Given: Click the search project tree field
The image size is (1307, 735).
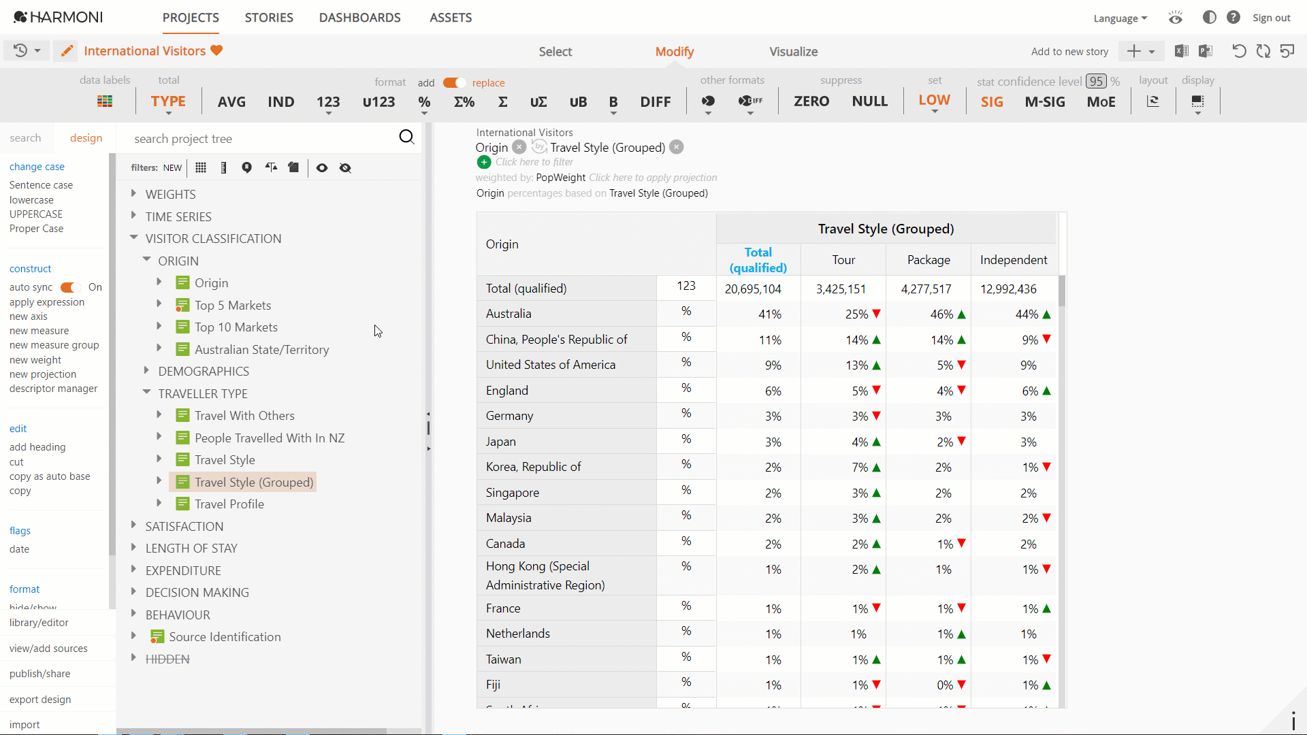Looking at the screenshot, I should 262,139.
